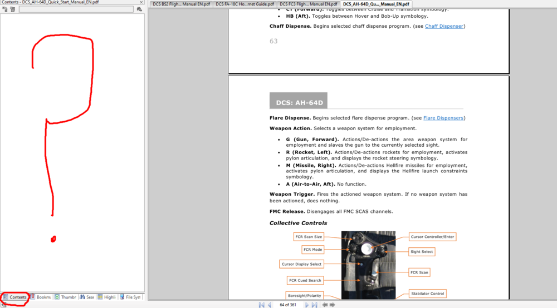Image resolution: width=557 pixels, height=308 pixels.
Task: Open the File System panel tab
Action: click(130, 297)
